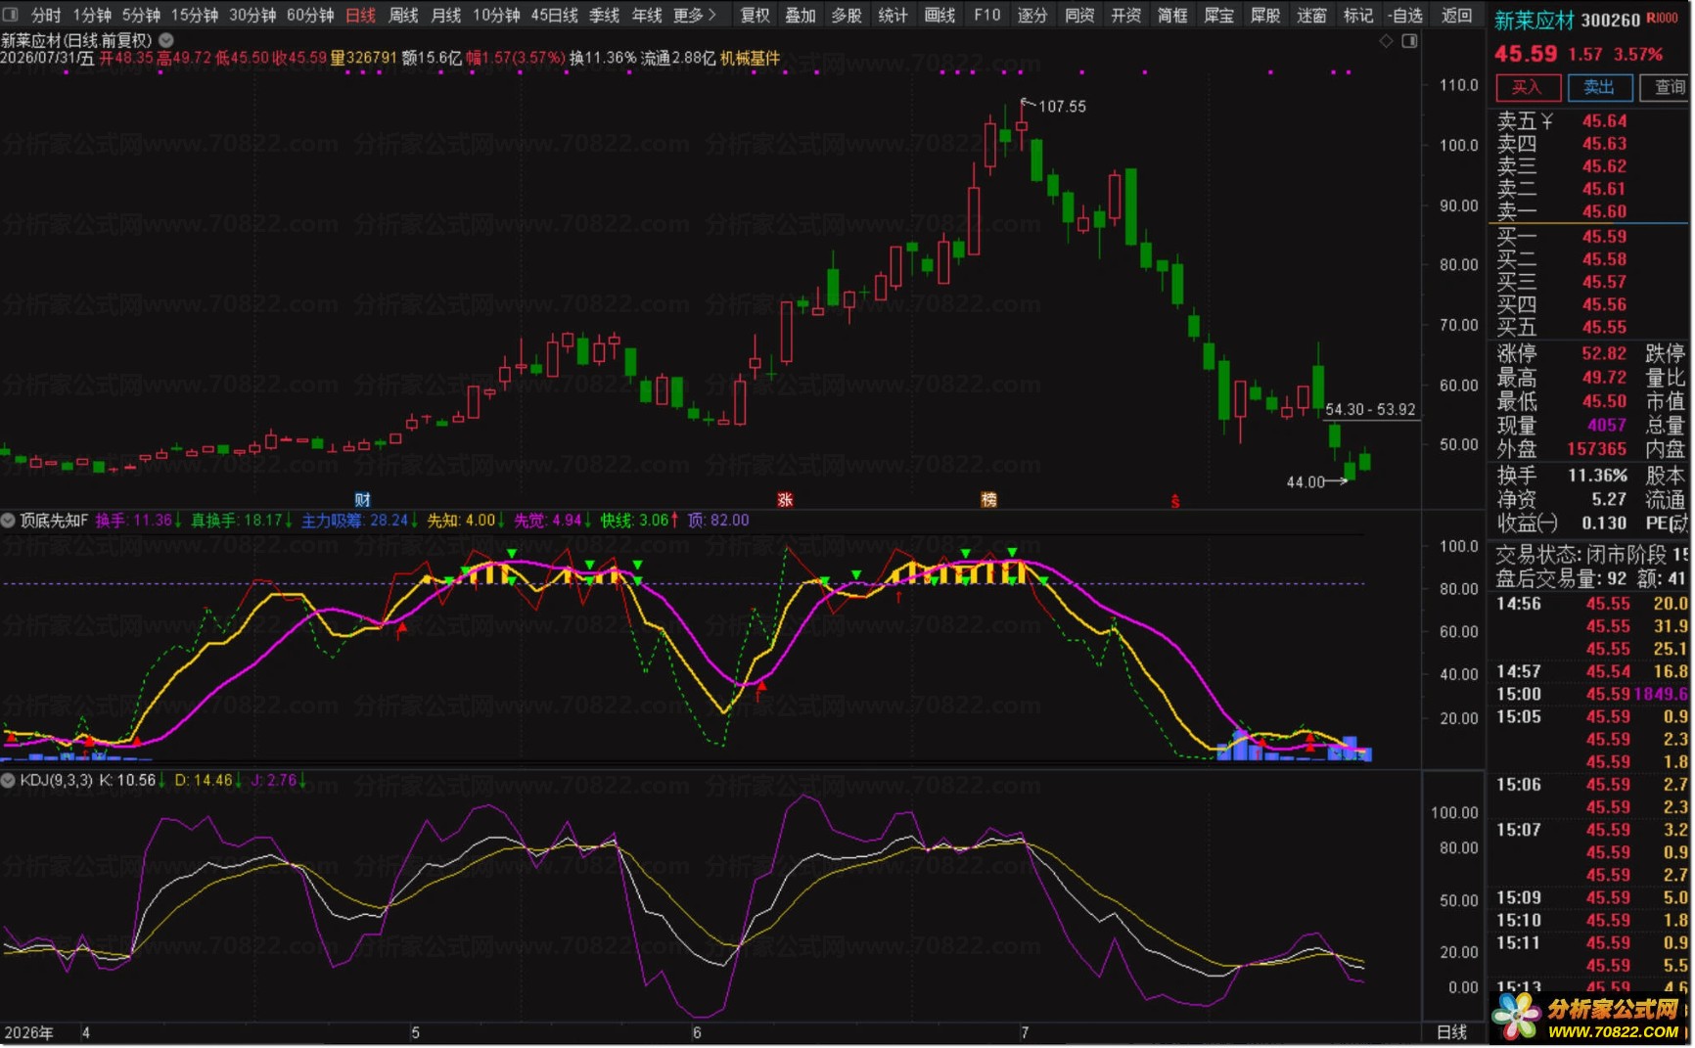Click the 叠加 overlay button
1695x1048 pixels.
click(801, 15)
